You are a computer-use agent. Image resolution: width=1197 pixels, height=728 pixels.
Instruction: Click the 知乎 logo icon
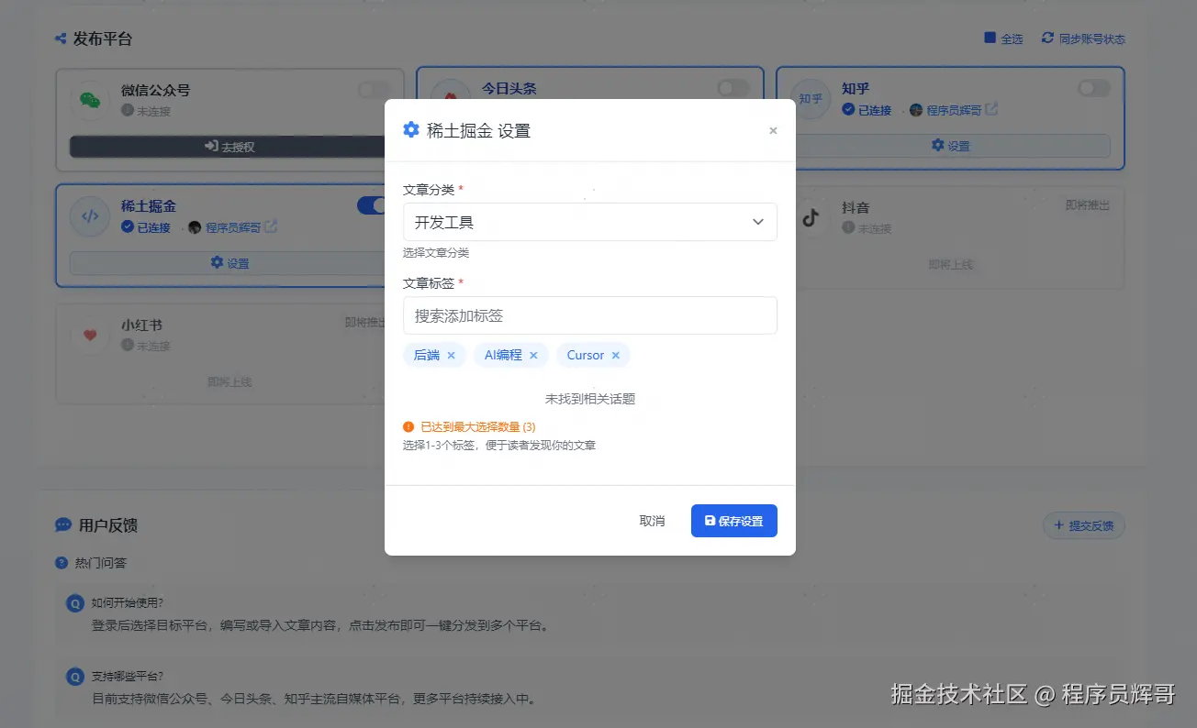[811, 98]
